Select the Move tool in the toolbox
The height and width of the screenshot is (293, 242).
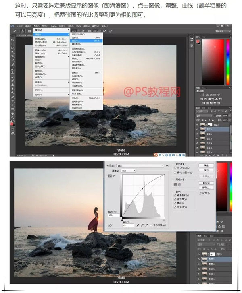13,39
